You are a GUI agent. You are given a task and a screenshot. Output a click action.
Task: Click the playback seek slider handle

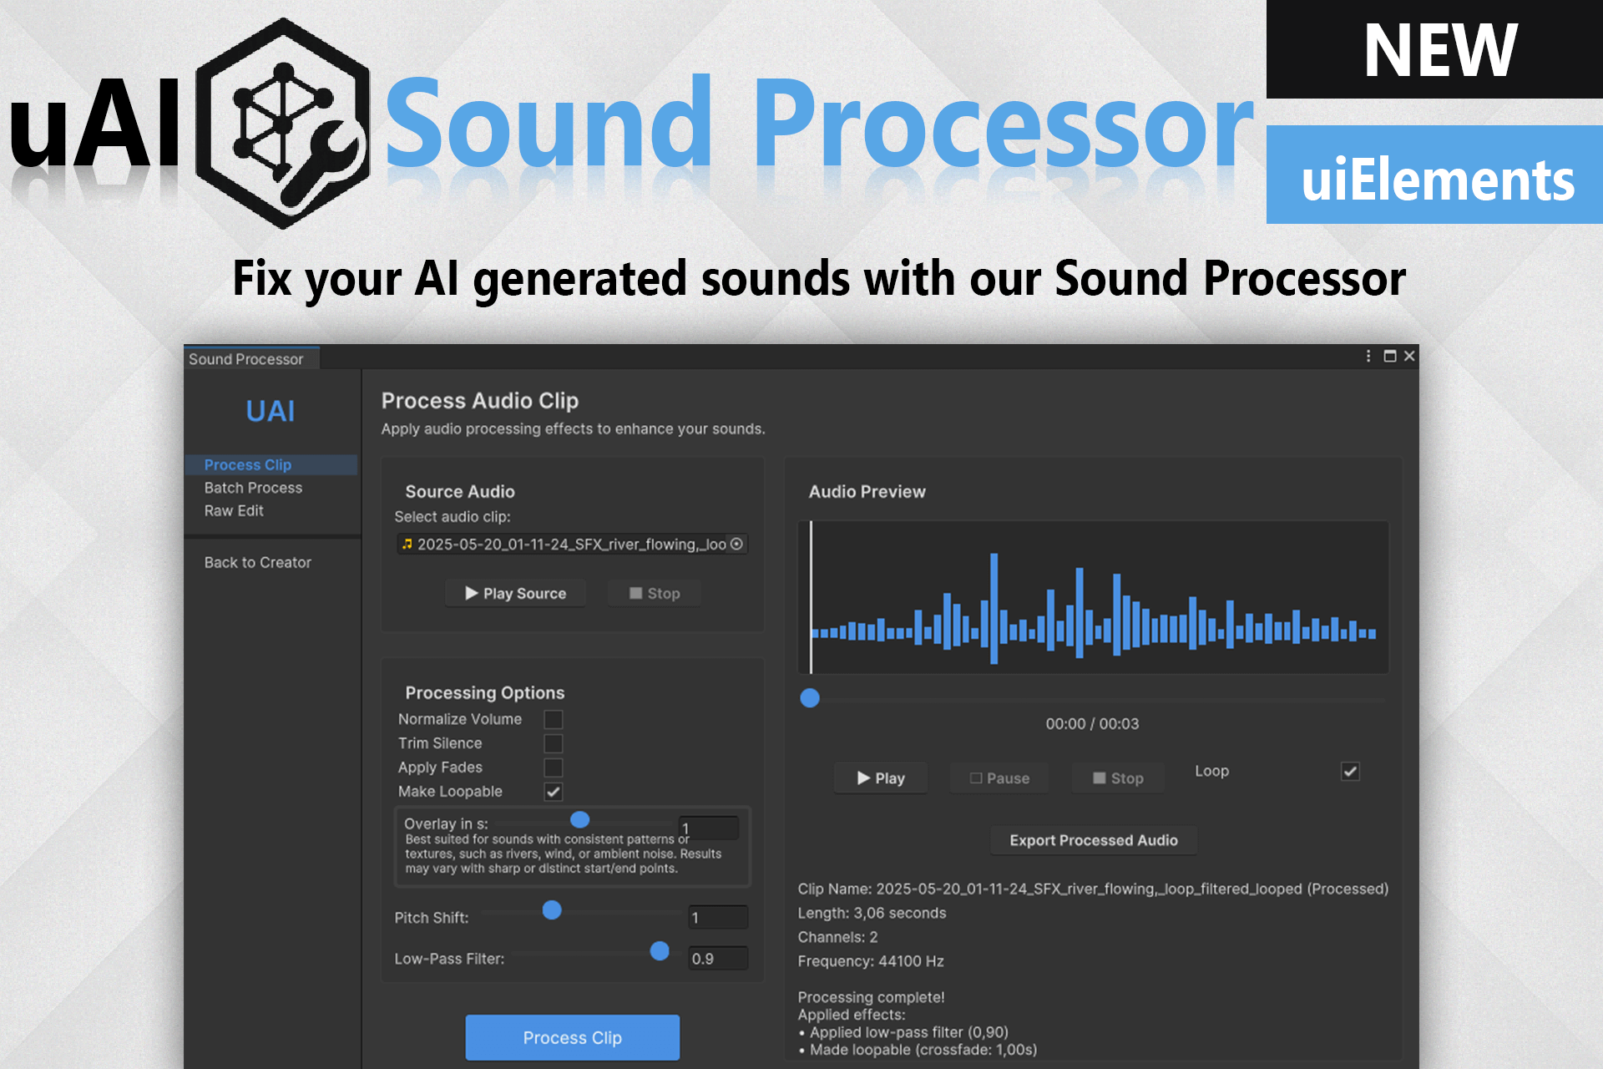point(809,698)
